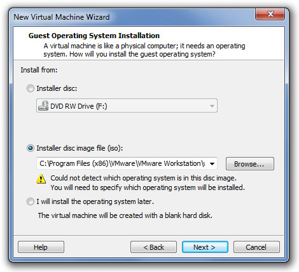Go to the previous page with Back
Image resolution: width=299 pixels, height=272 pixels.
[x=153, y=247]
